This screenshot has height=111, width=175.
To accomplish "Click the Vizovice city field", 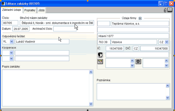I will click(x=134, y=42).
